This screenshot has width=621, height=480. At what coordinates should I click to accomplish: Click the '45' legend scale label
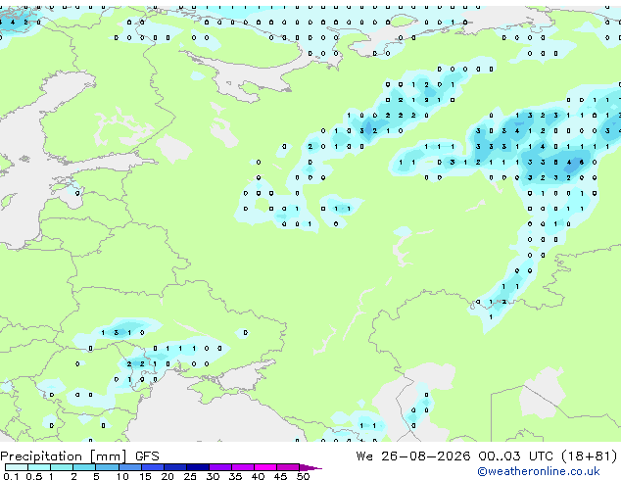point(280,476)
